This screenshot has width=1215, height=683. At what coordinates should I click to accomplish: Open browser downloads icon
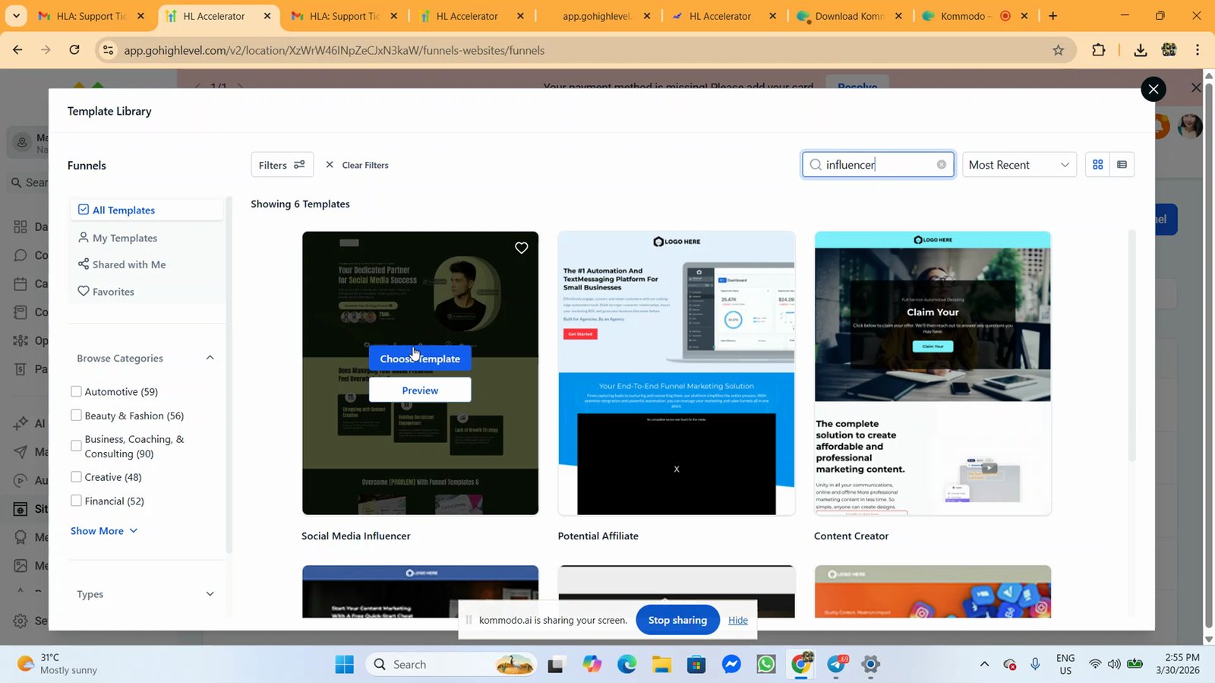click(x=1140, y=50)
